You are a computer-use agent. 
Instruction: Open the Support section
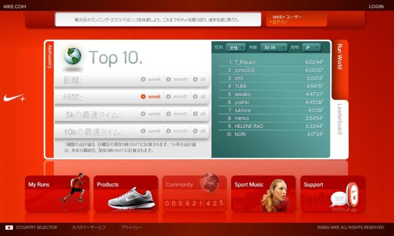click(332, 194)
